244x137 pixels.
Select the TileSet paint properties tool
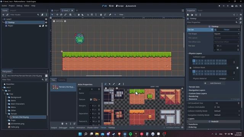[114, 84]
